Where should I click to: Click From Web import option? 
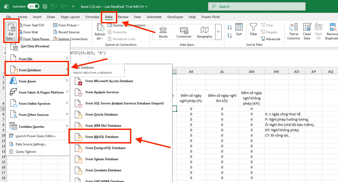click(28, 32)
